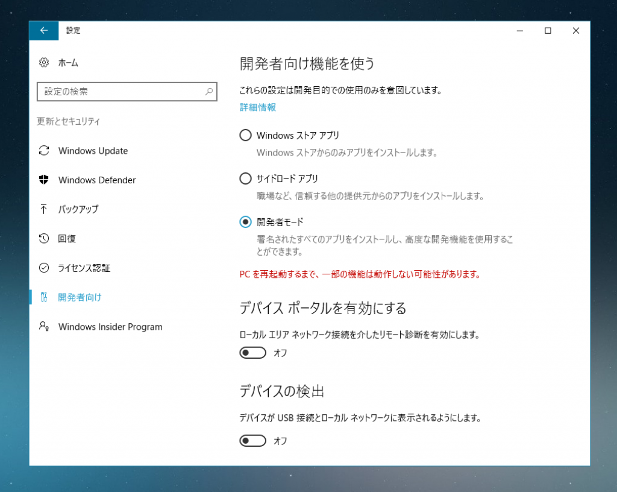This screenshot has height=492, width=617.
Task: Select the Windows ストア アプリ radio button
Action: click(245, 135)
